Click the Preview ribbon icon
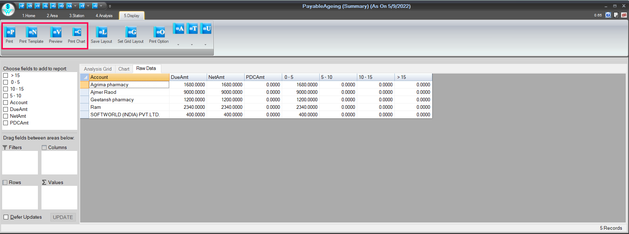 [x=56, y=33]
